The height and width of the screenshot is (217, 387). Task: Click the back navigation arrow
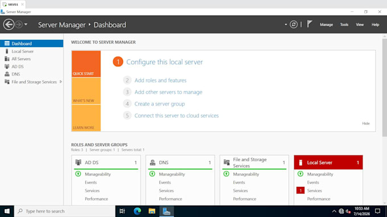pyautogui.click(x=9, y=24)
